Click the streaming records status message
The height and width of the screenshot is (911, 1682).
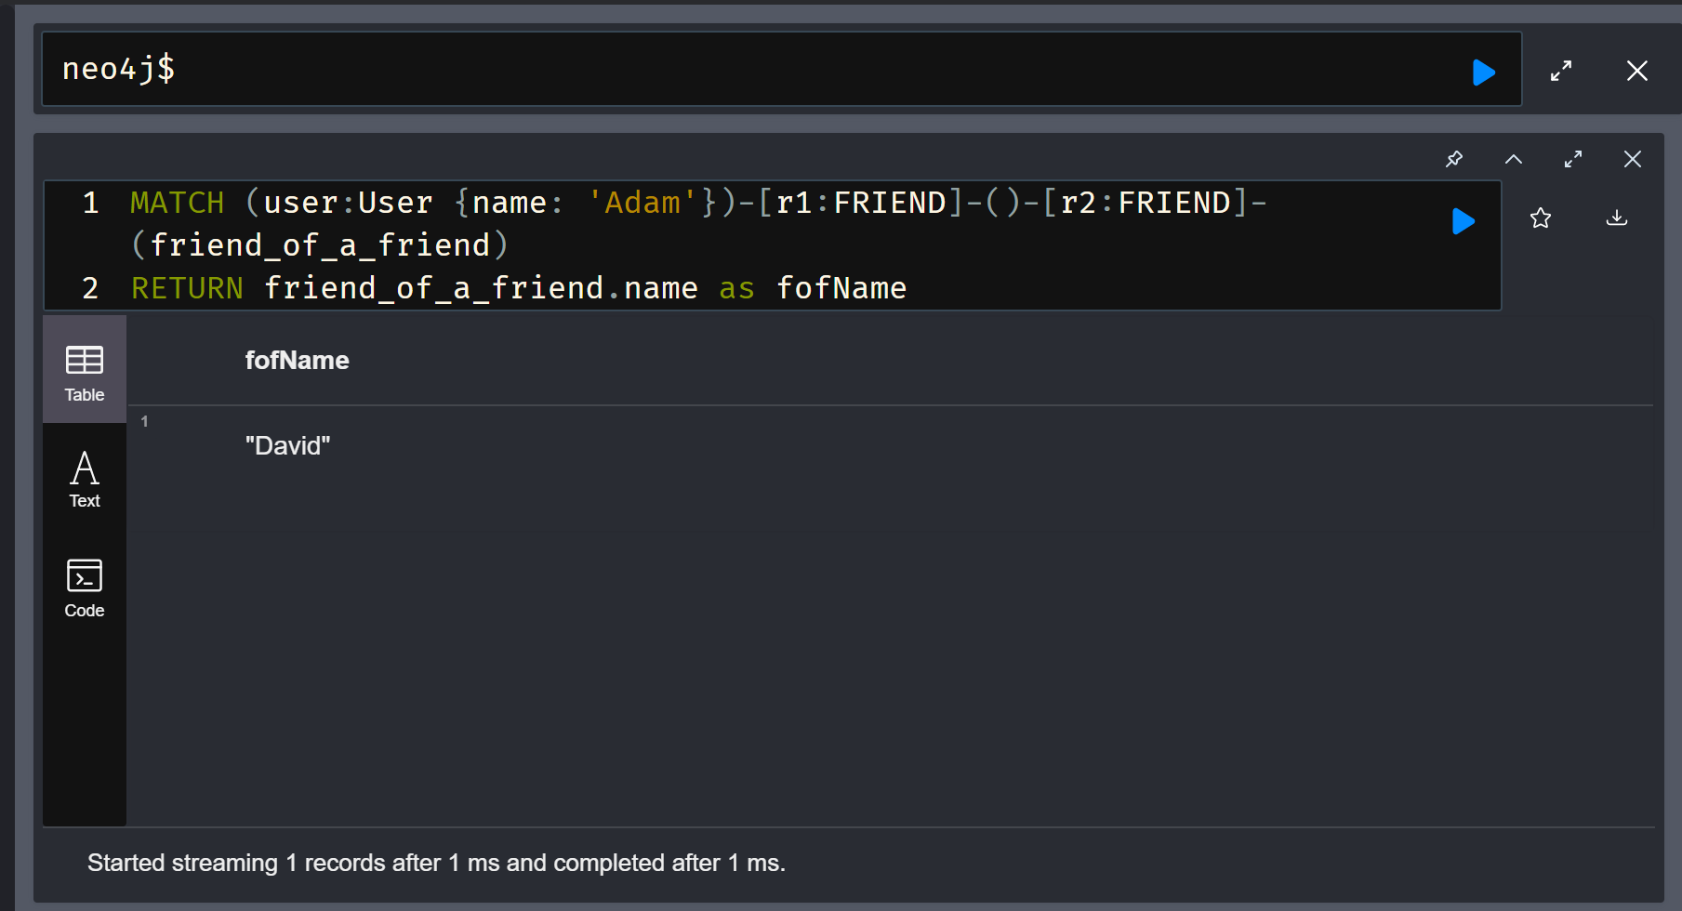[437, 864]
